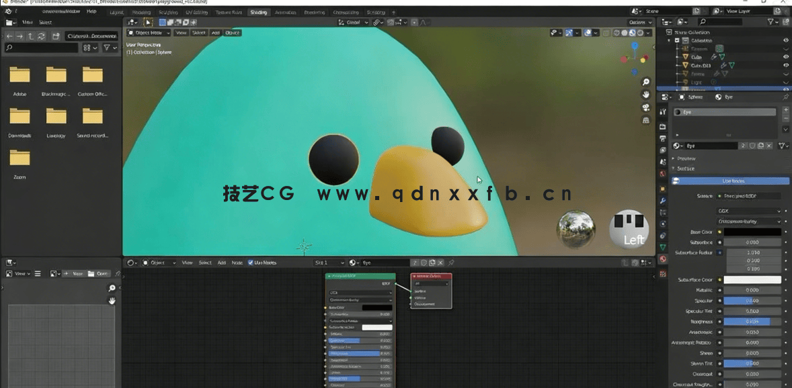Collapse the Collection in the outliner
Viewport: 792px width, 388px height.
click(668, 40)
